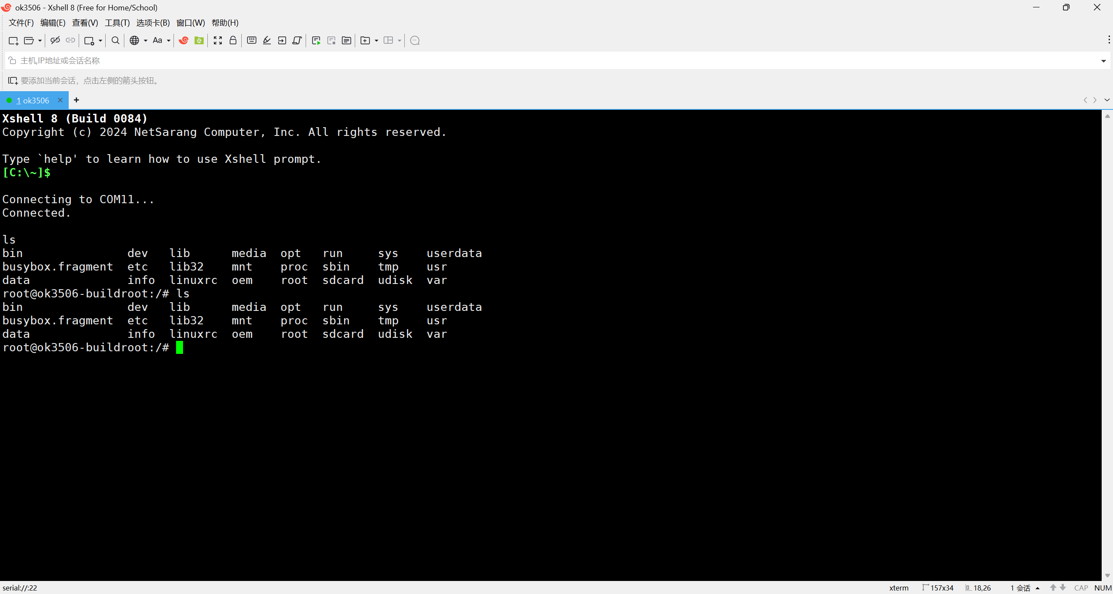This screenshot has height=594, width=1113.
Task: Open the session properties icon
Action: pos(89,40)
